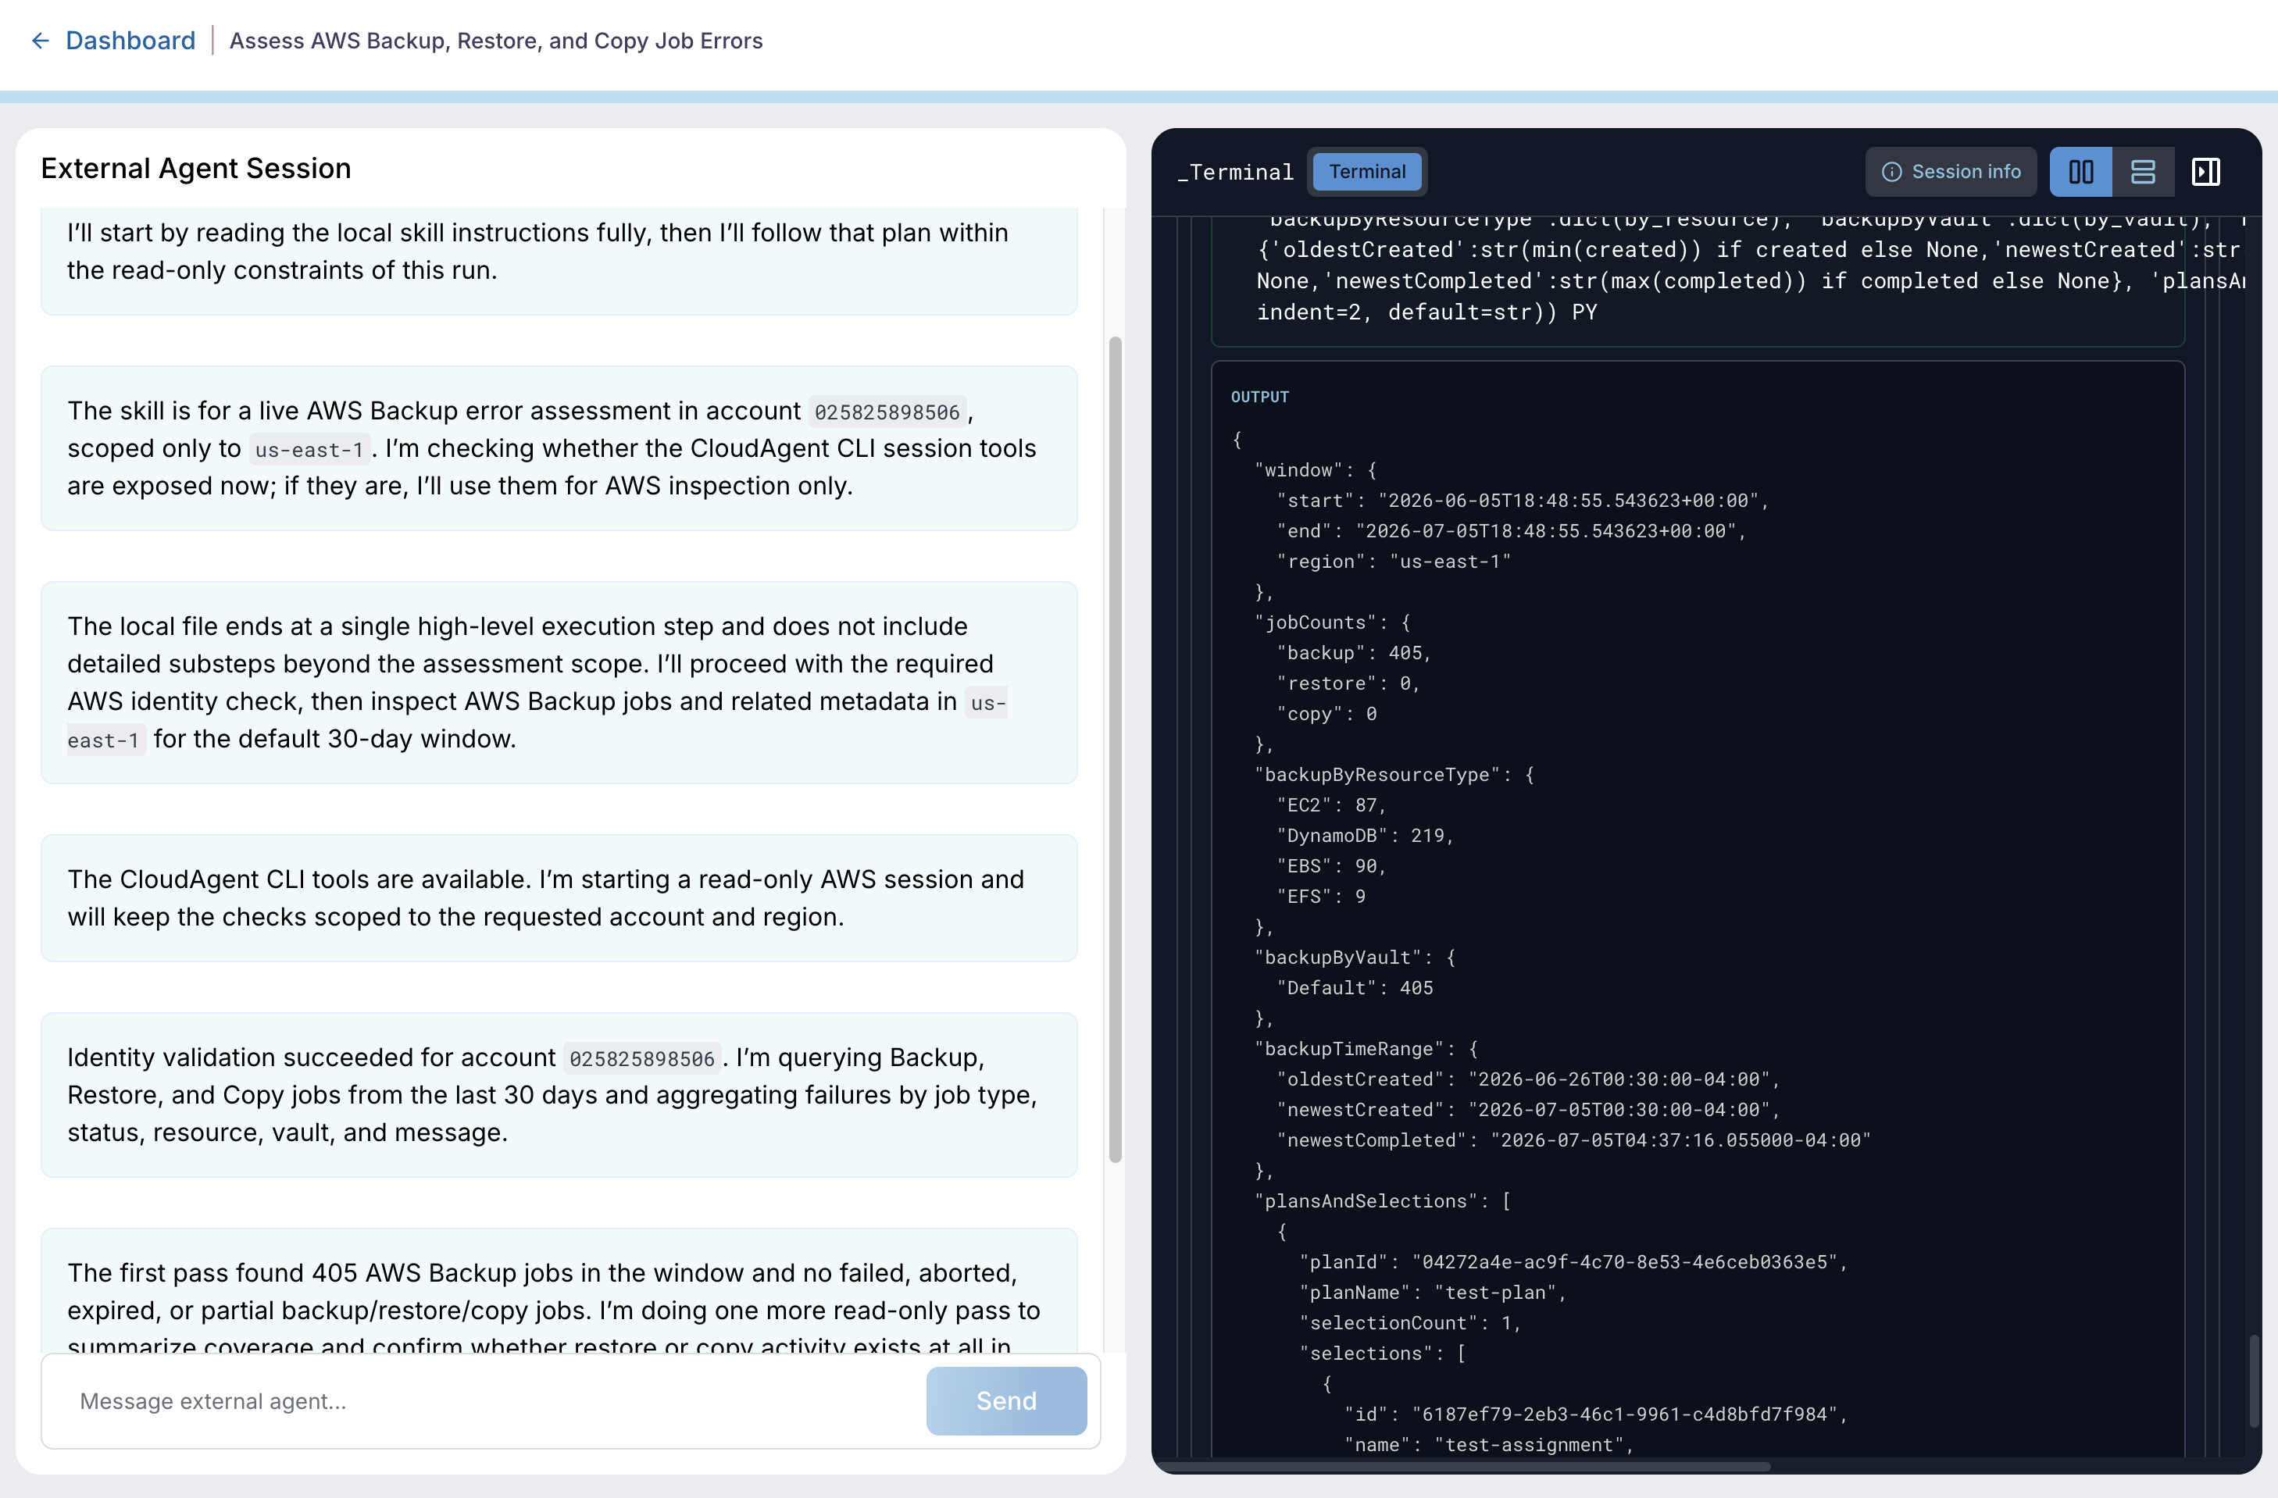Image resolution: width=2278 pixels, height=1498 pixels.
Task: Click the us-east-1 code tag in skill message
Action: [x=309, y=449]
